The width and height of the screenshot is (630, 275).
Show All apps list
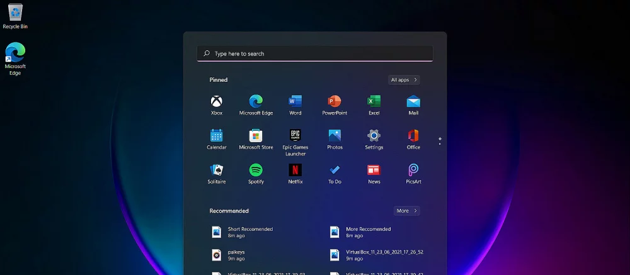[404, 80]
